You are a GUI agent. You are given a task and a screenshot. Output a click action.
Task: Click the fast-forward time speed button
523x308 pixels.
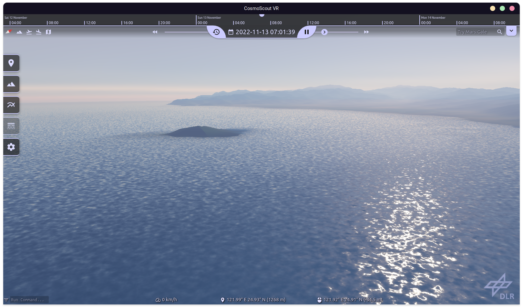[366, 32]
